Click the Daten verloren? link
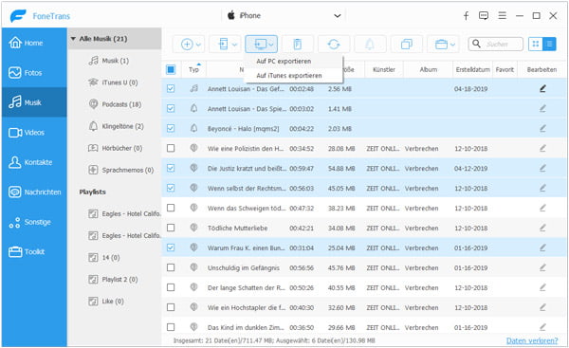 [x=532, y=340]
